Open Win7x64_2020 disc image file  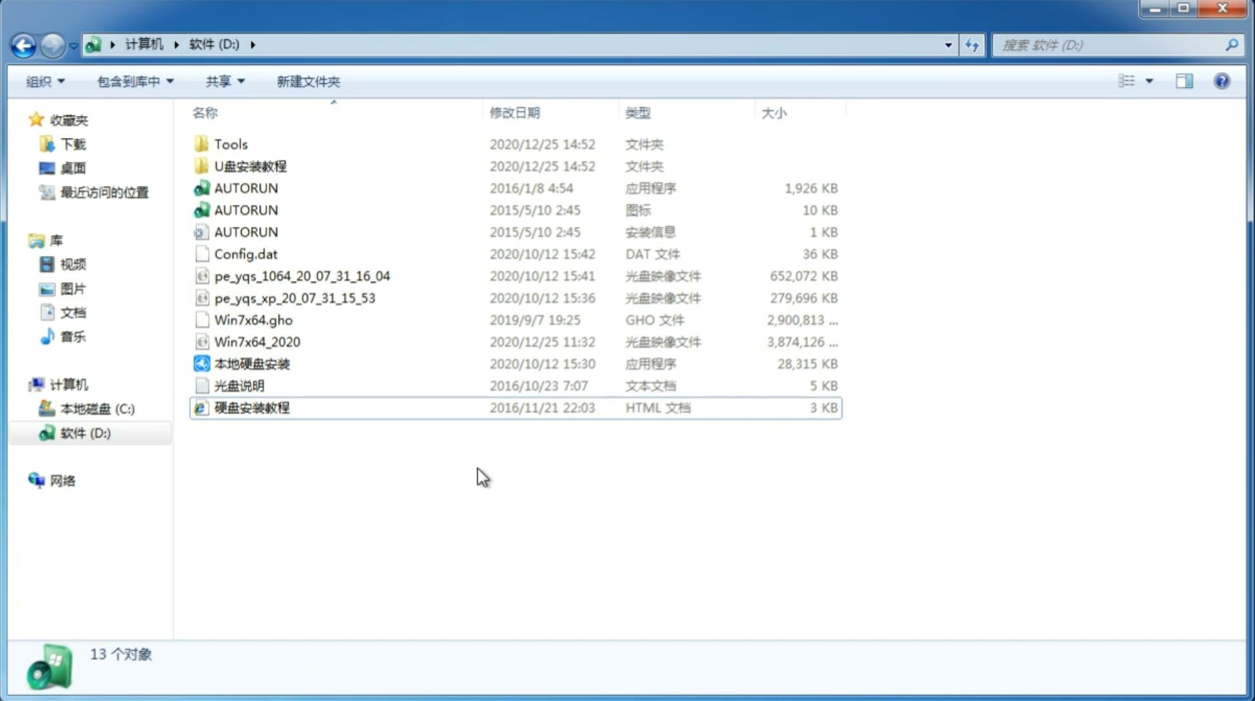[257, 342]
